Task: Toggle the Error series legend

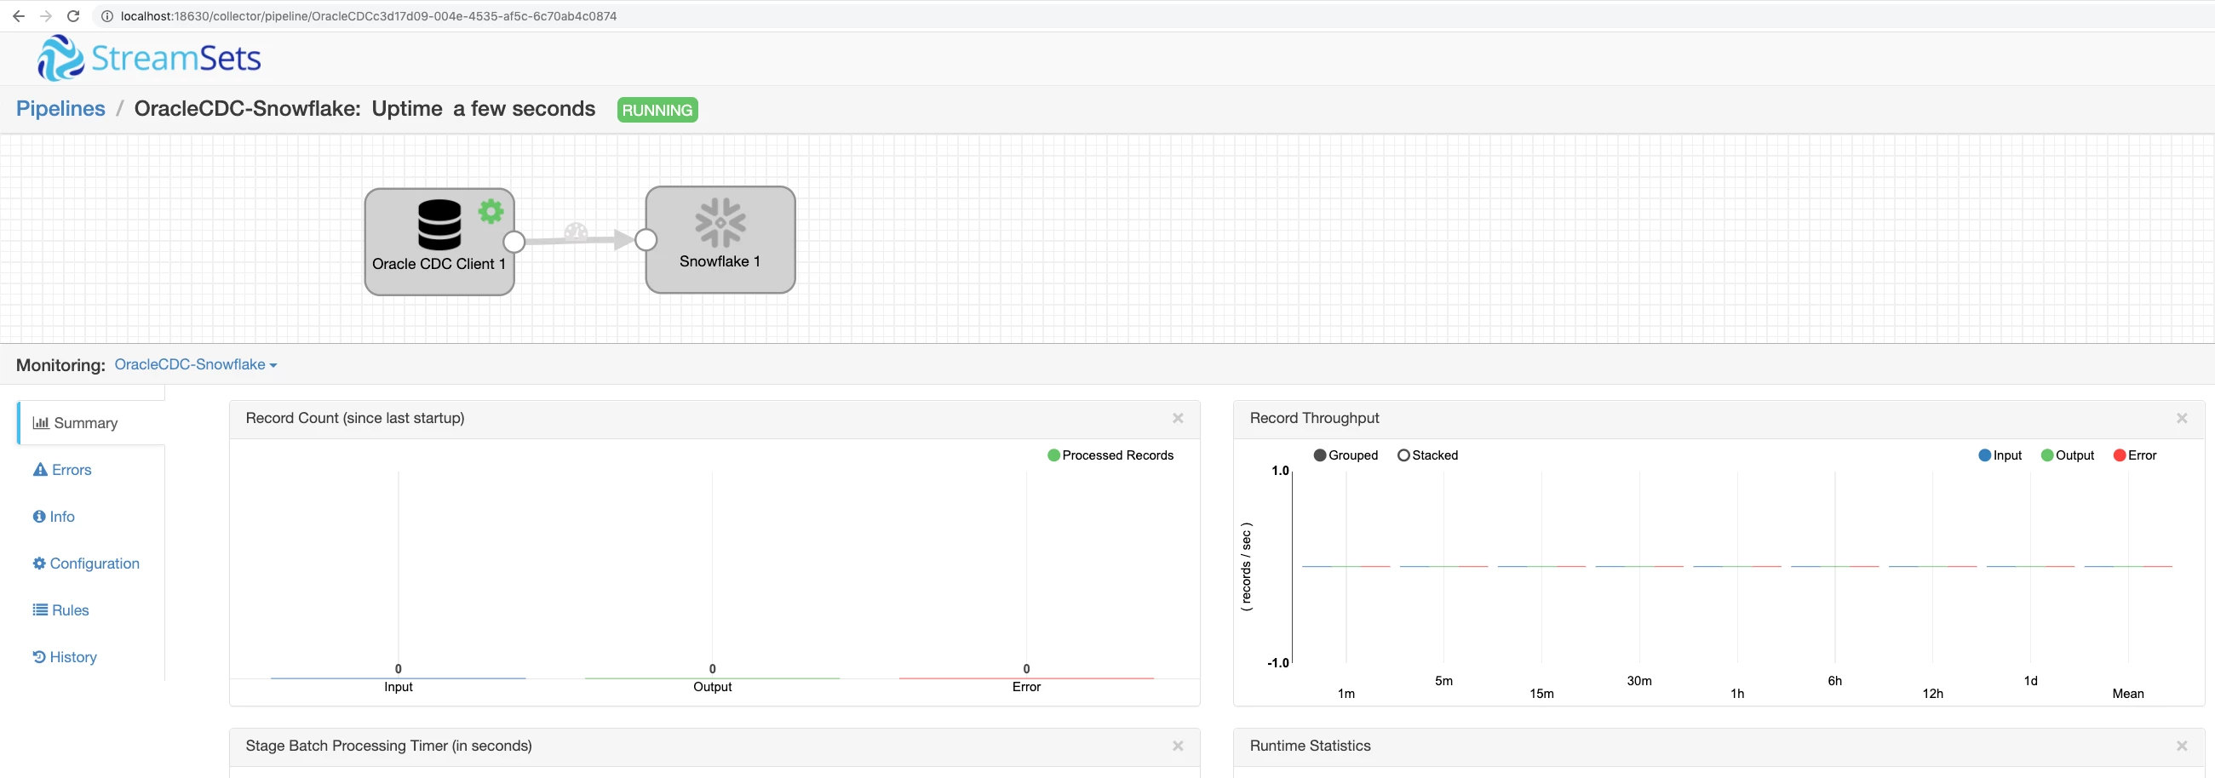Action: (x=2135, y=455)
